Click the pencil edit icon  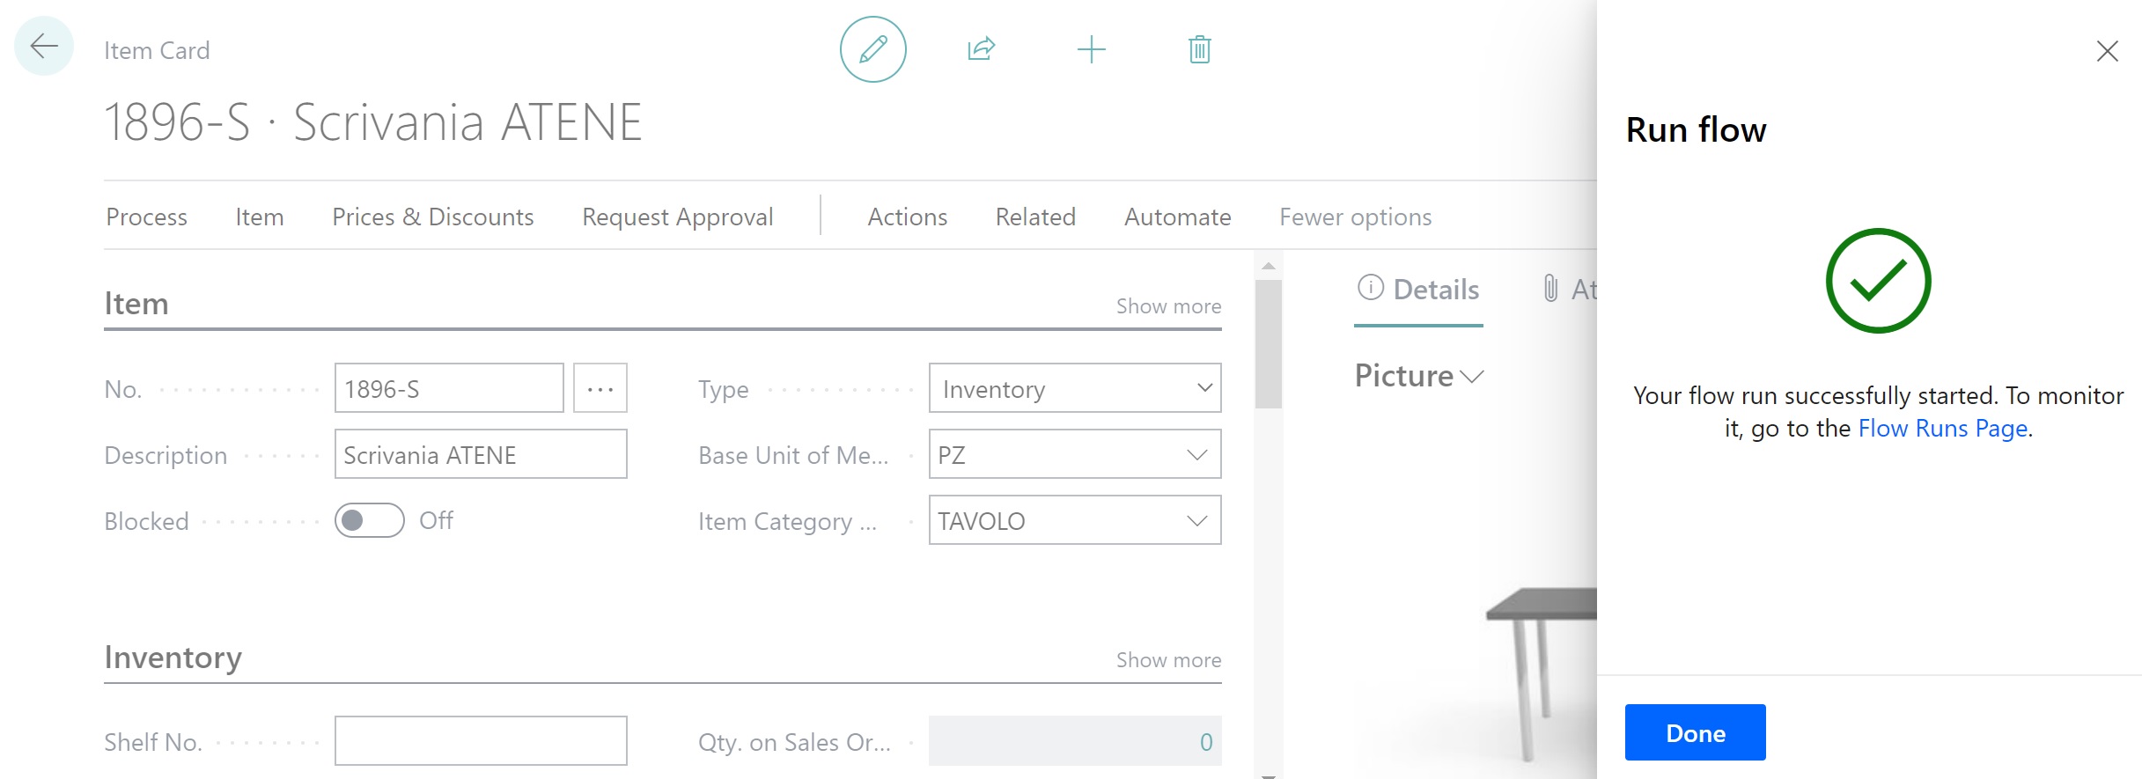(872, 49)
